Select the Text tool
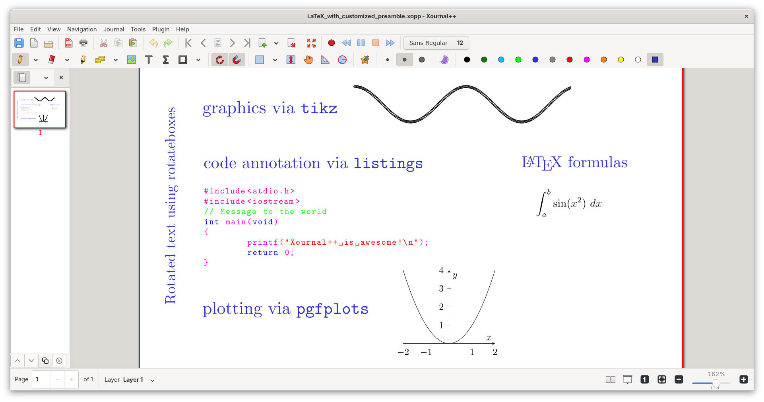The image size is (764, 402). pyautogui.click(x=149, y=60)
